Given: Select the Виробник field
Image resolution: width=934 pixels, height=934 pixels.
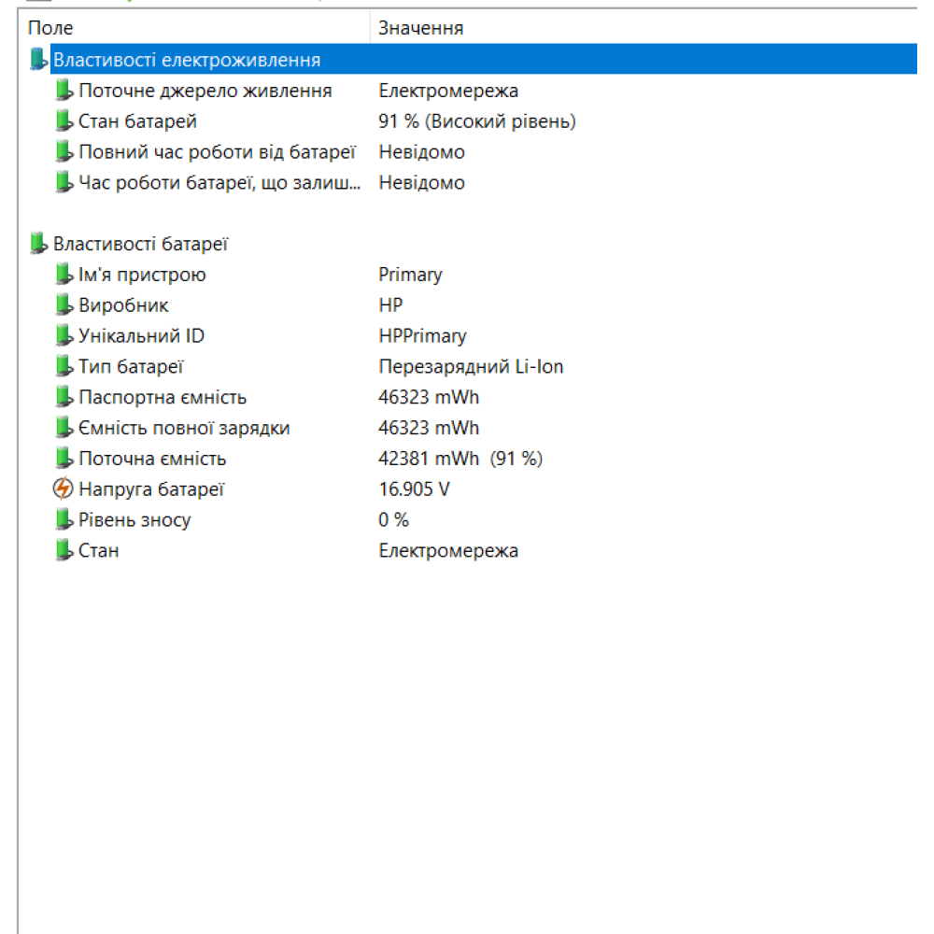Looking at the screenshot, I should 123,305.
